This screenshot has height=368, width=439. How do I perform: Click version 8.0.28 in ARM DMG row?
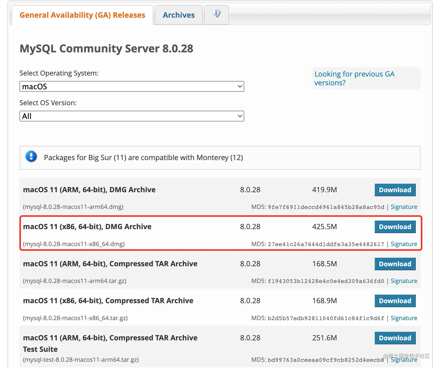[x=250, y=190]
